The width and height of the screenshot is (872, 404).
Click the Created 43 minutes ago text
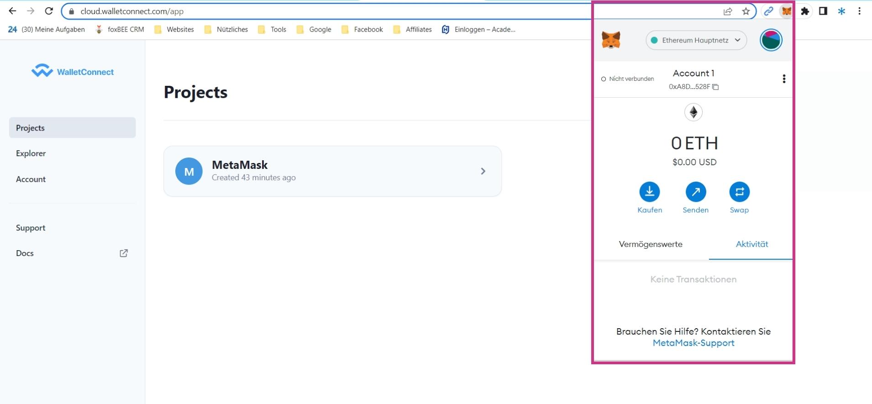point(254,178)
